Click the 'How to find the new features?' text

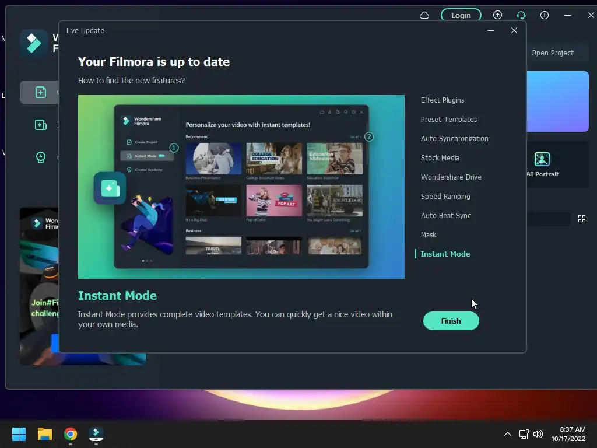[131, 80]
